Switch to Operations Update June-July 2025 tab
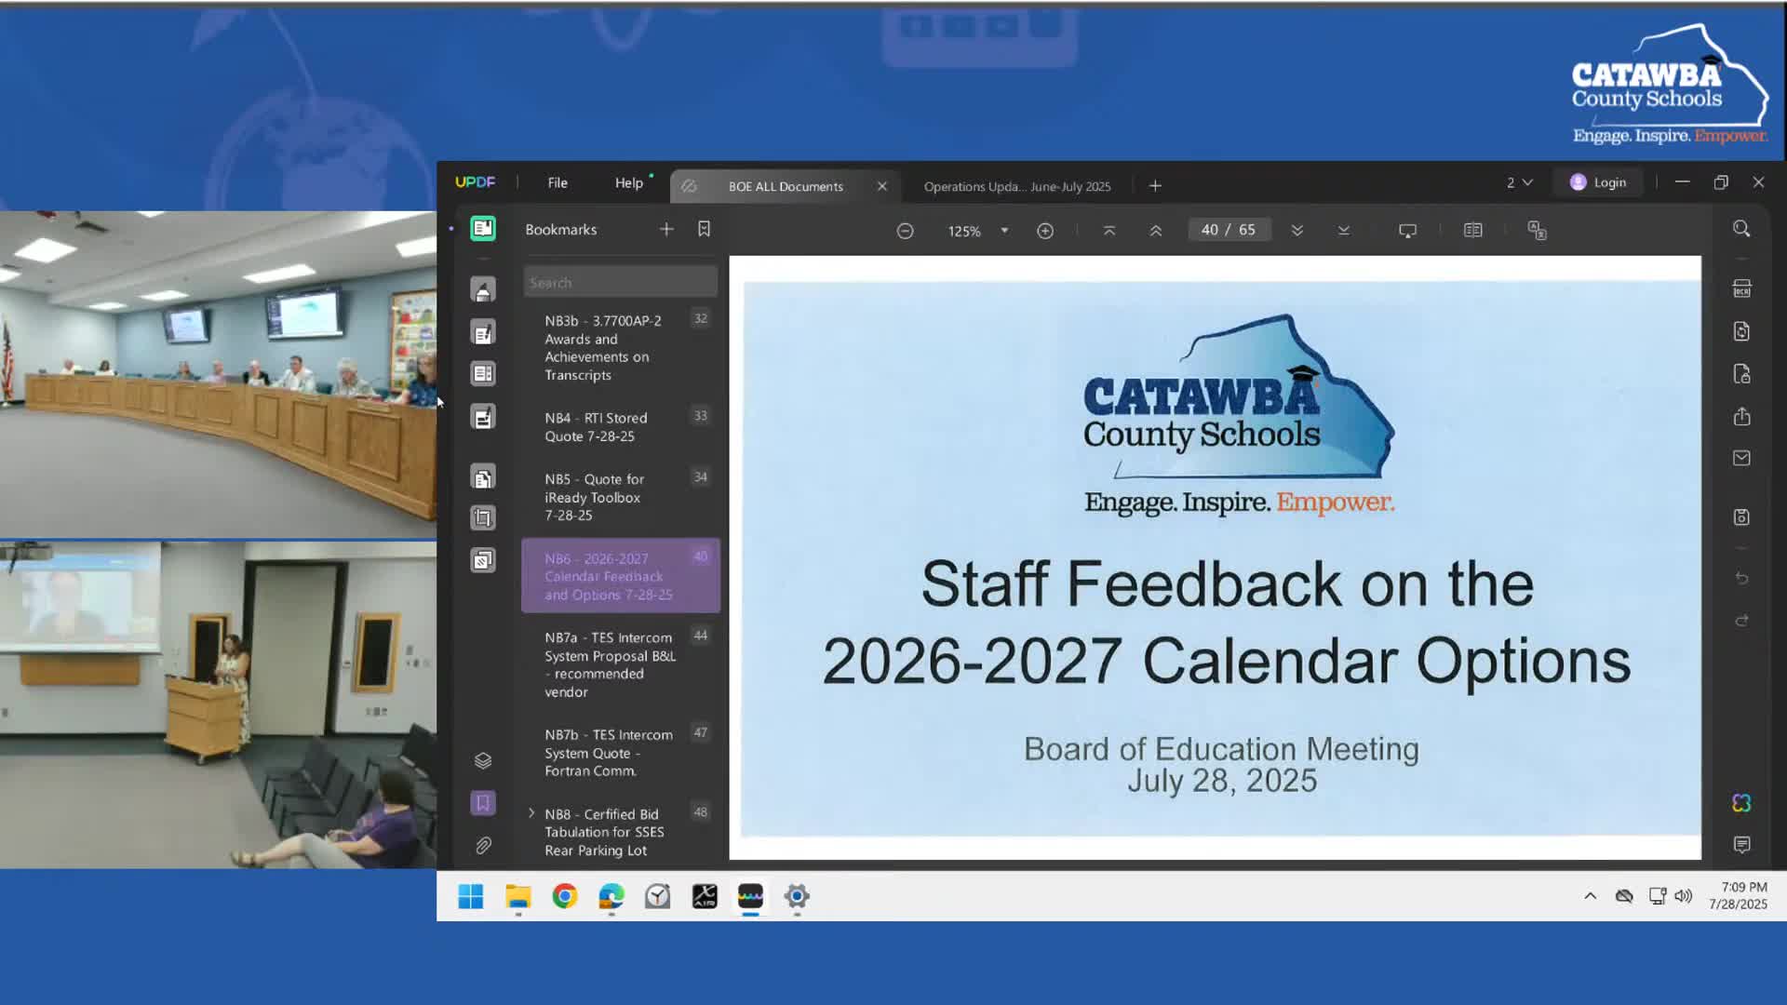 tap(1017, 186)
